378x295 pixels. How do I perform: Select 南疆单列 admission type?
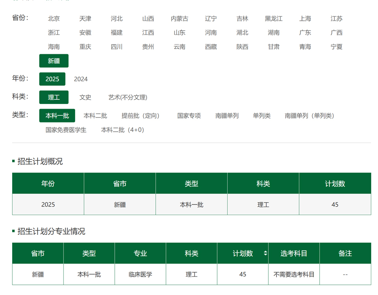coord(227,116)
